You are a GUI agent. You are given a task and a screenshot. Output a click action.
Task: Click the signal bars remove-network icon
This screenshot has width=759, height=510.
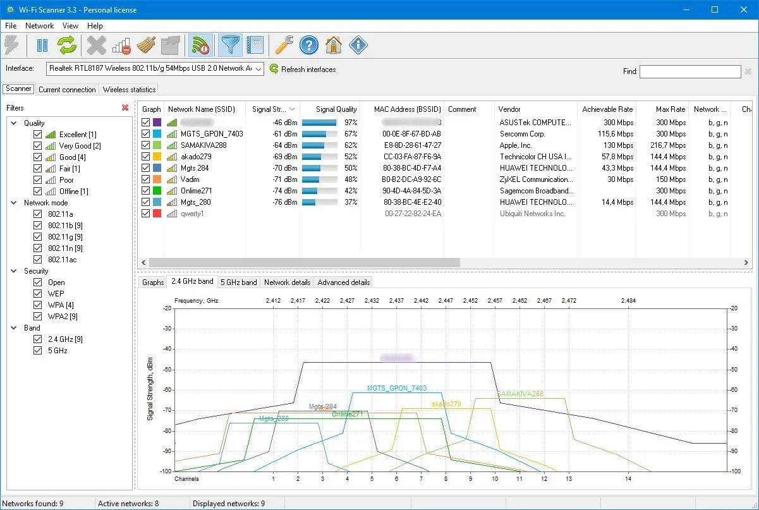(x=121, y=46)
